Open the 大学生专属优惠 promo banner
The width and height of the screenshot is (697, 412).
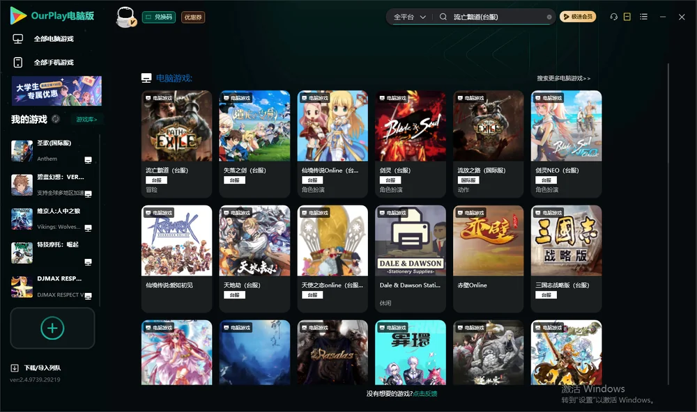coord(56,91)
